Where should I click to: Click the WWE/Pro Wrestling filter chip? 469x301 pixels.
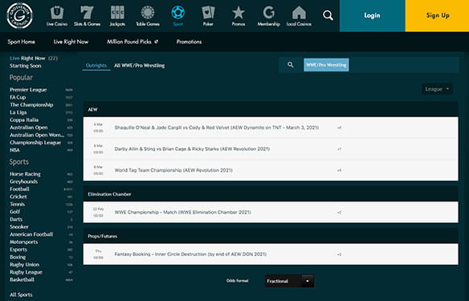(326, 65)
